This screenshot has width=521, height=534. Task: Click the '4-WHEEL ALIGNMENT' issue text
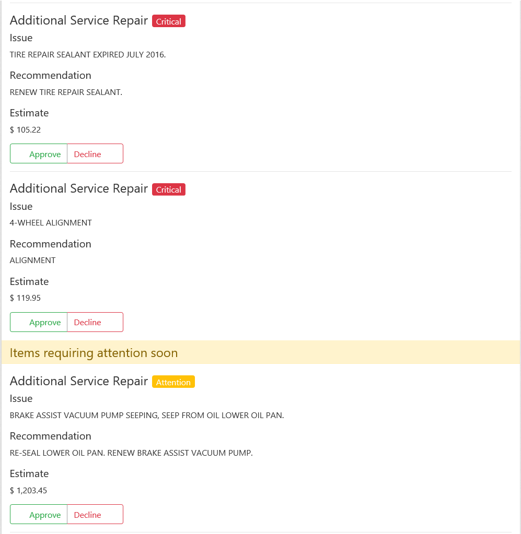point(51,223)
